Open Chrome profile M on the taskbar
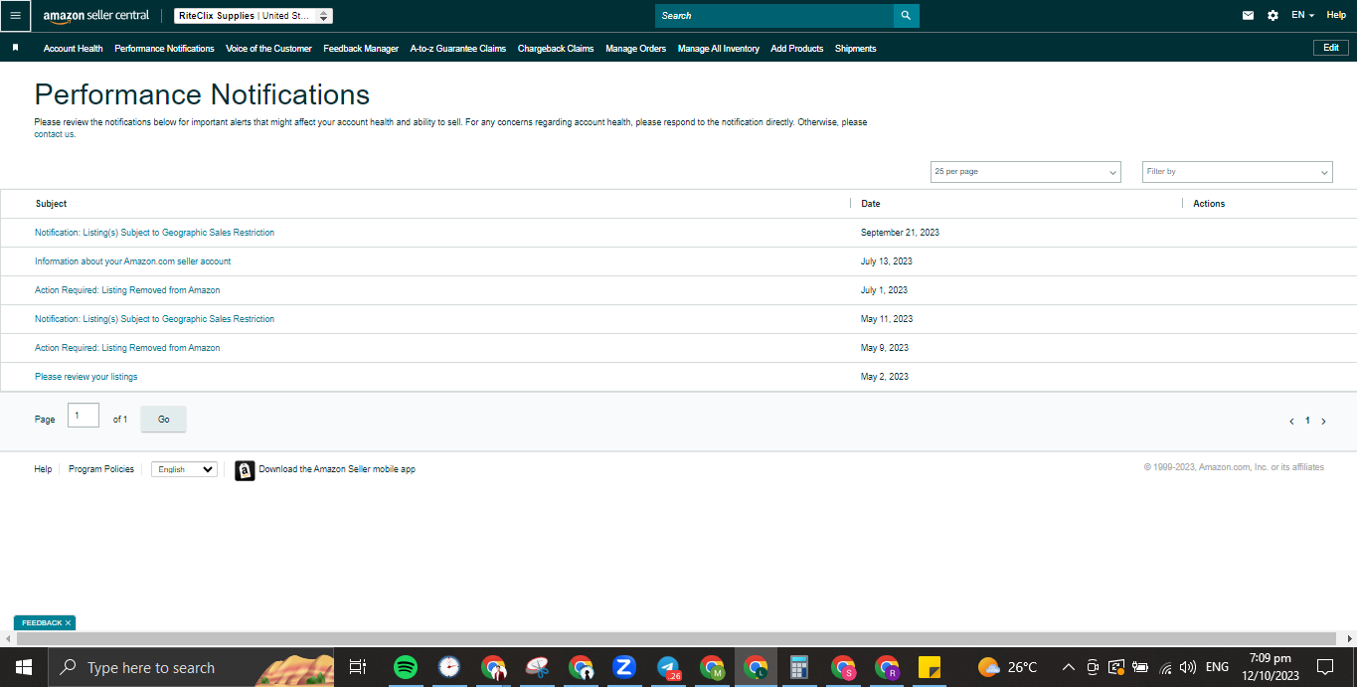 (712, 667)
